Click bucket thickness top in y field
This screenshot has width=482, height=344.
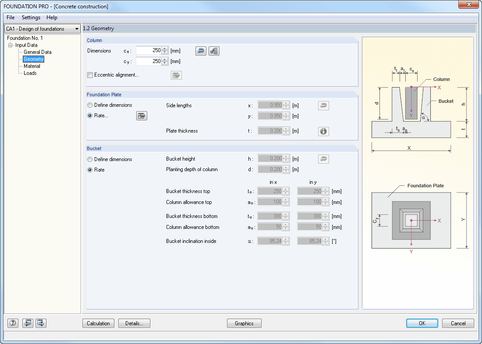tap(310, 191)
